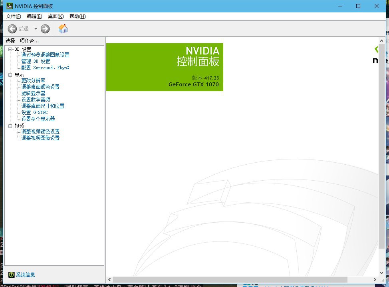Select 配置 Surround、PhysX

pos(45,68)
